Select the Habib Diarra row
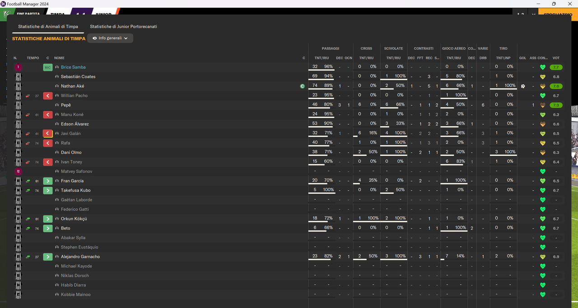The width and height of the screenshot is (578, 308). coord(289,285)
